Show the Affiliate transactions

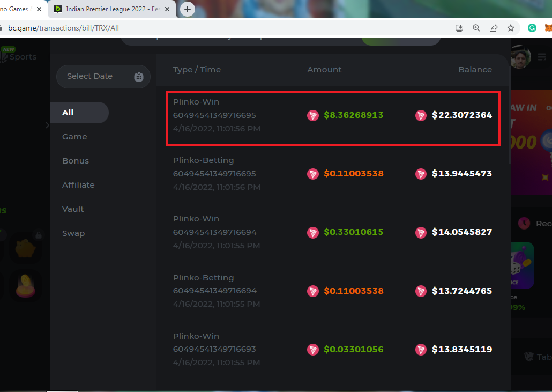click(x=78, y=185)
